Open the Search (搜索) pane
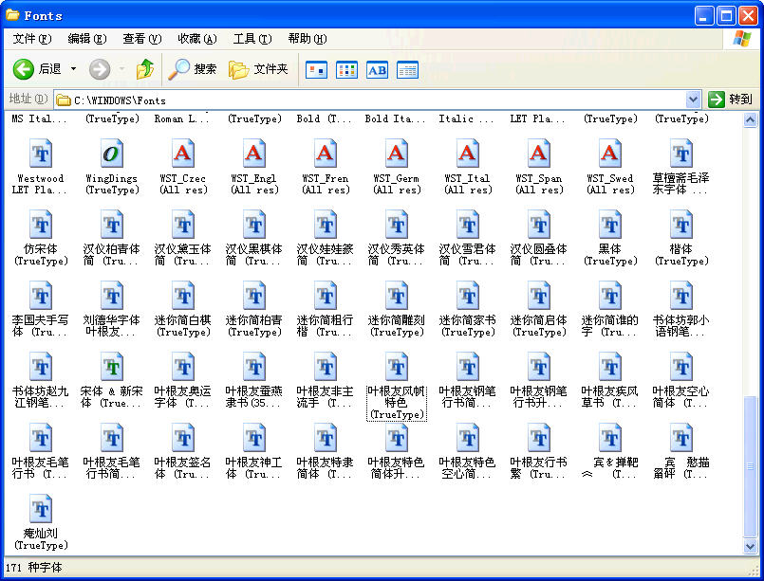The width and height of the screenshot is (764, 581). (x=193, y=69)
